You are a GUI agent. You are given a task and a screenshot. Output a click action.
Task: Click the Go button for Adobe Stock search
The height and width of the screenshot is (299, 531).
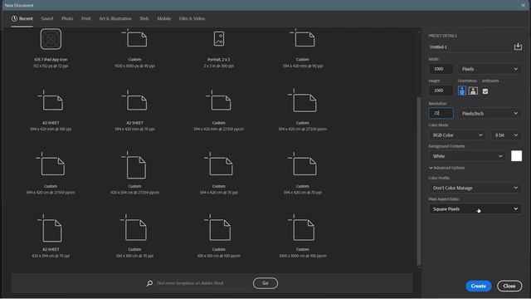(x=265, y=283)
